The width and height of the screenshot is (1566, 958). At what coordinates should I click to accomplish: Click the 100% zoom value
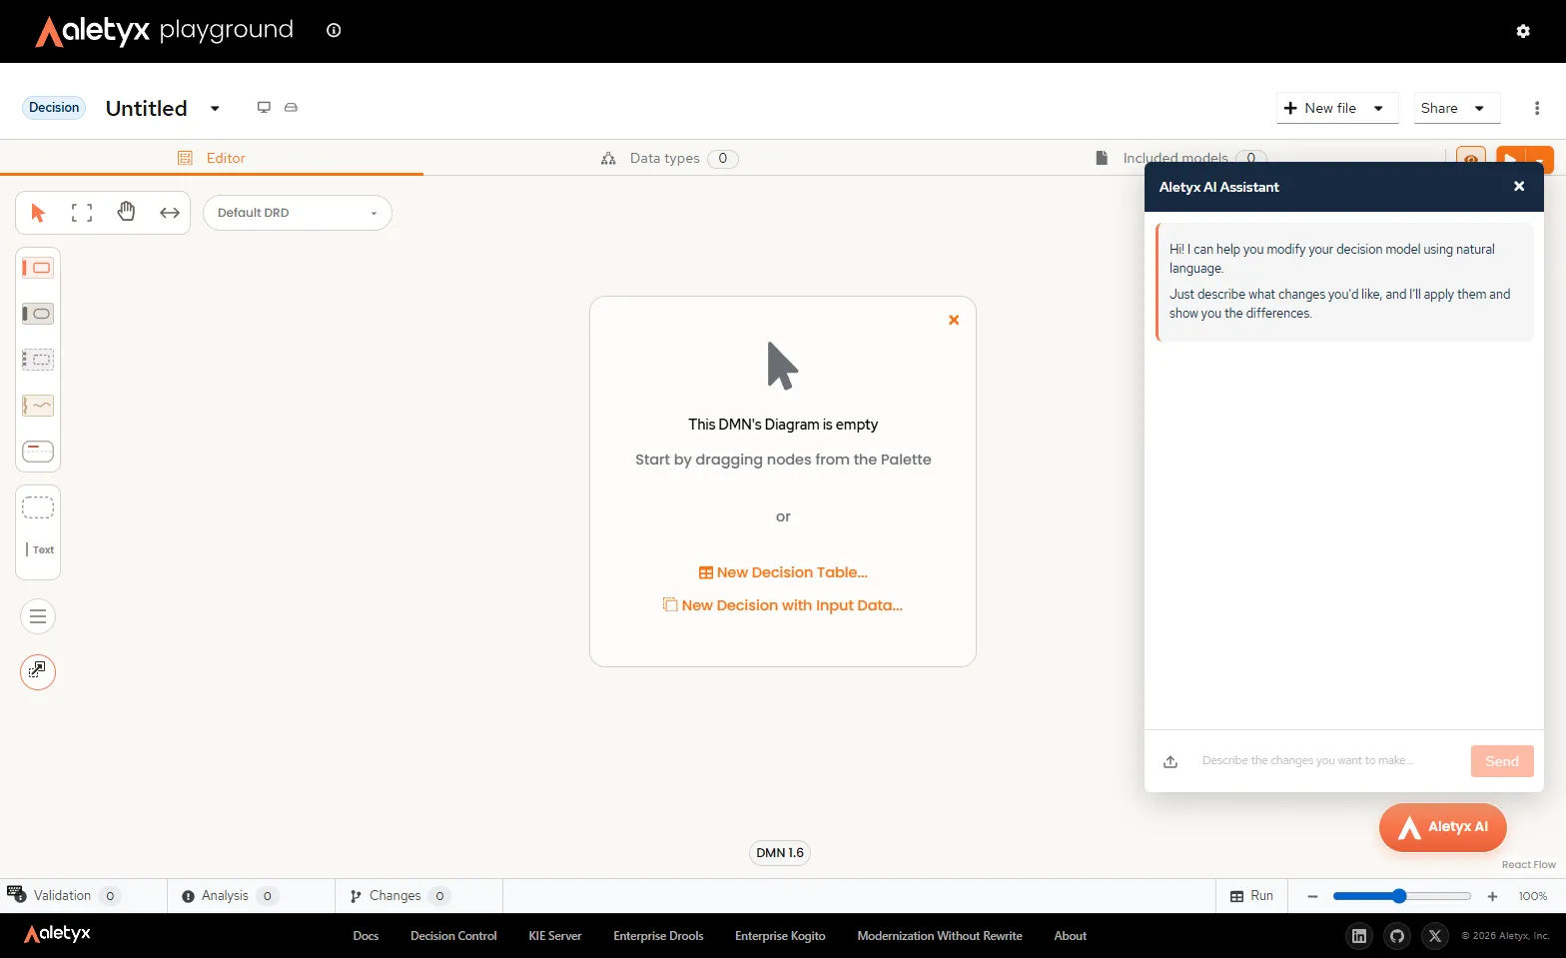[1533, 896]
